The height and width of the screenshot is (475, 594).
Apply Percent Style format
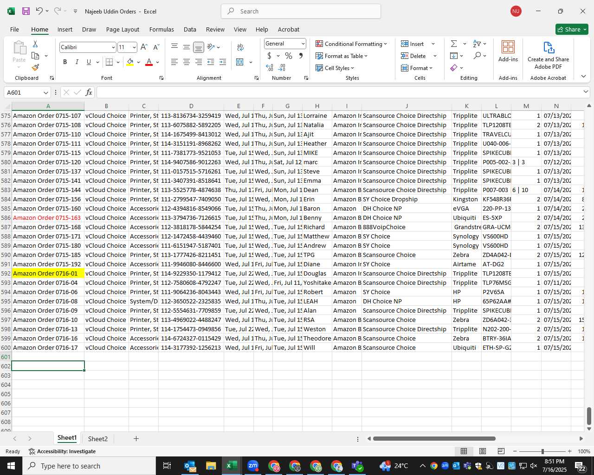pos(289,56)
